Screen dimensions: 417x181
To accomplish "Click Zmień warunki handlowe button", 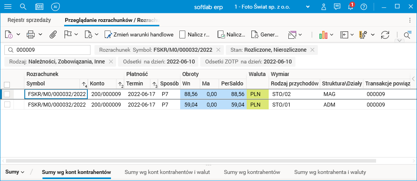I will tap(139, 34).
